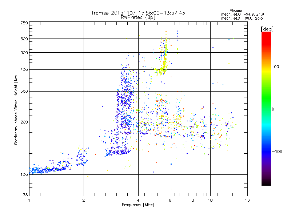Click the x-axis tick label '10'
The image size is (291, 218).
[210, 200]
